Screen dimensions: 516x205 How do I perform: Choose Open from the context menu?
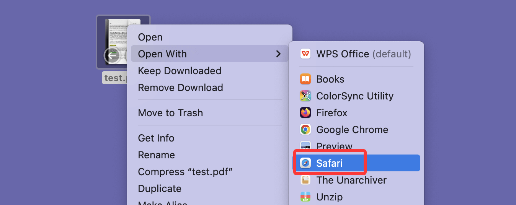pyautogui.click(x=210, y=37)
